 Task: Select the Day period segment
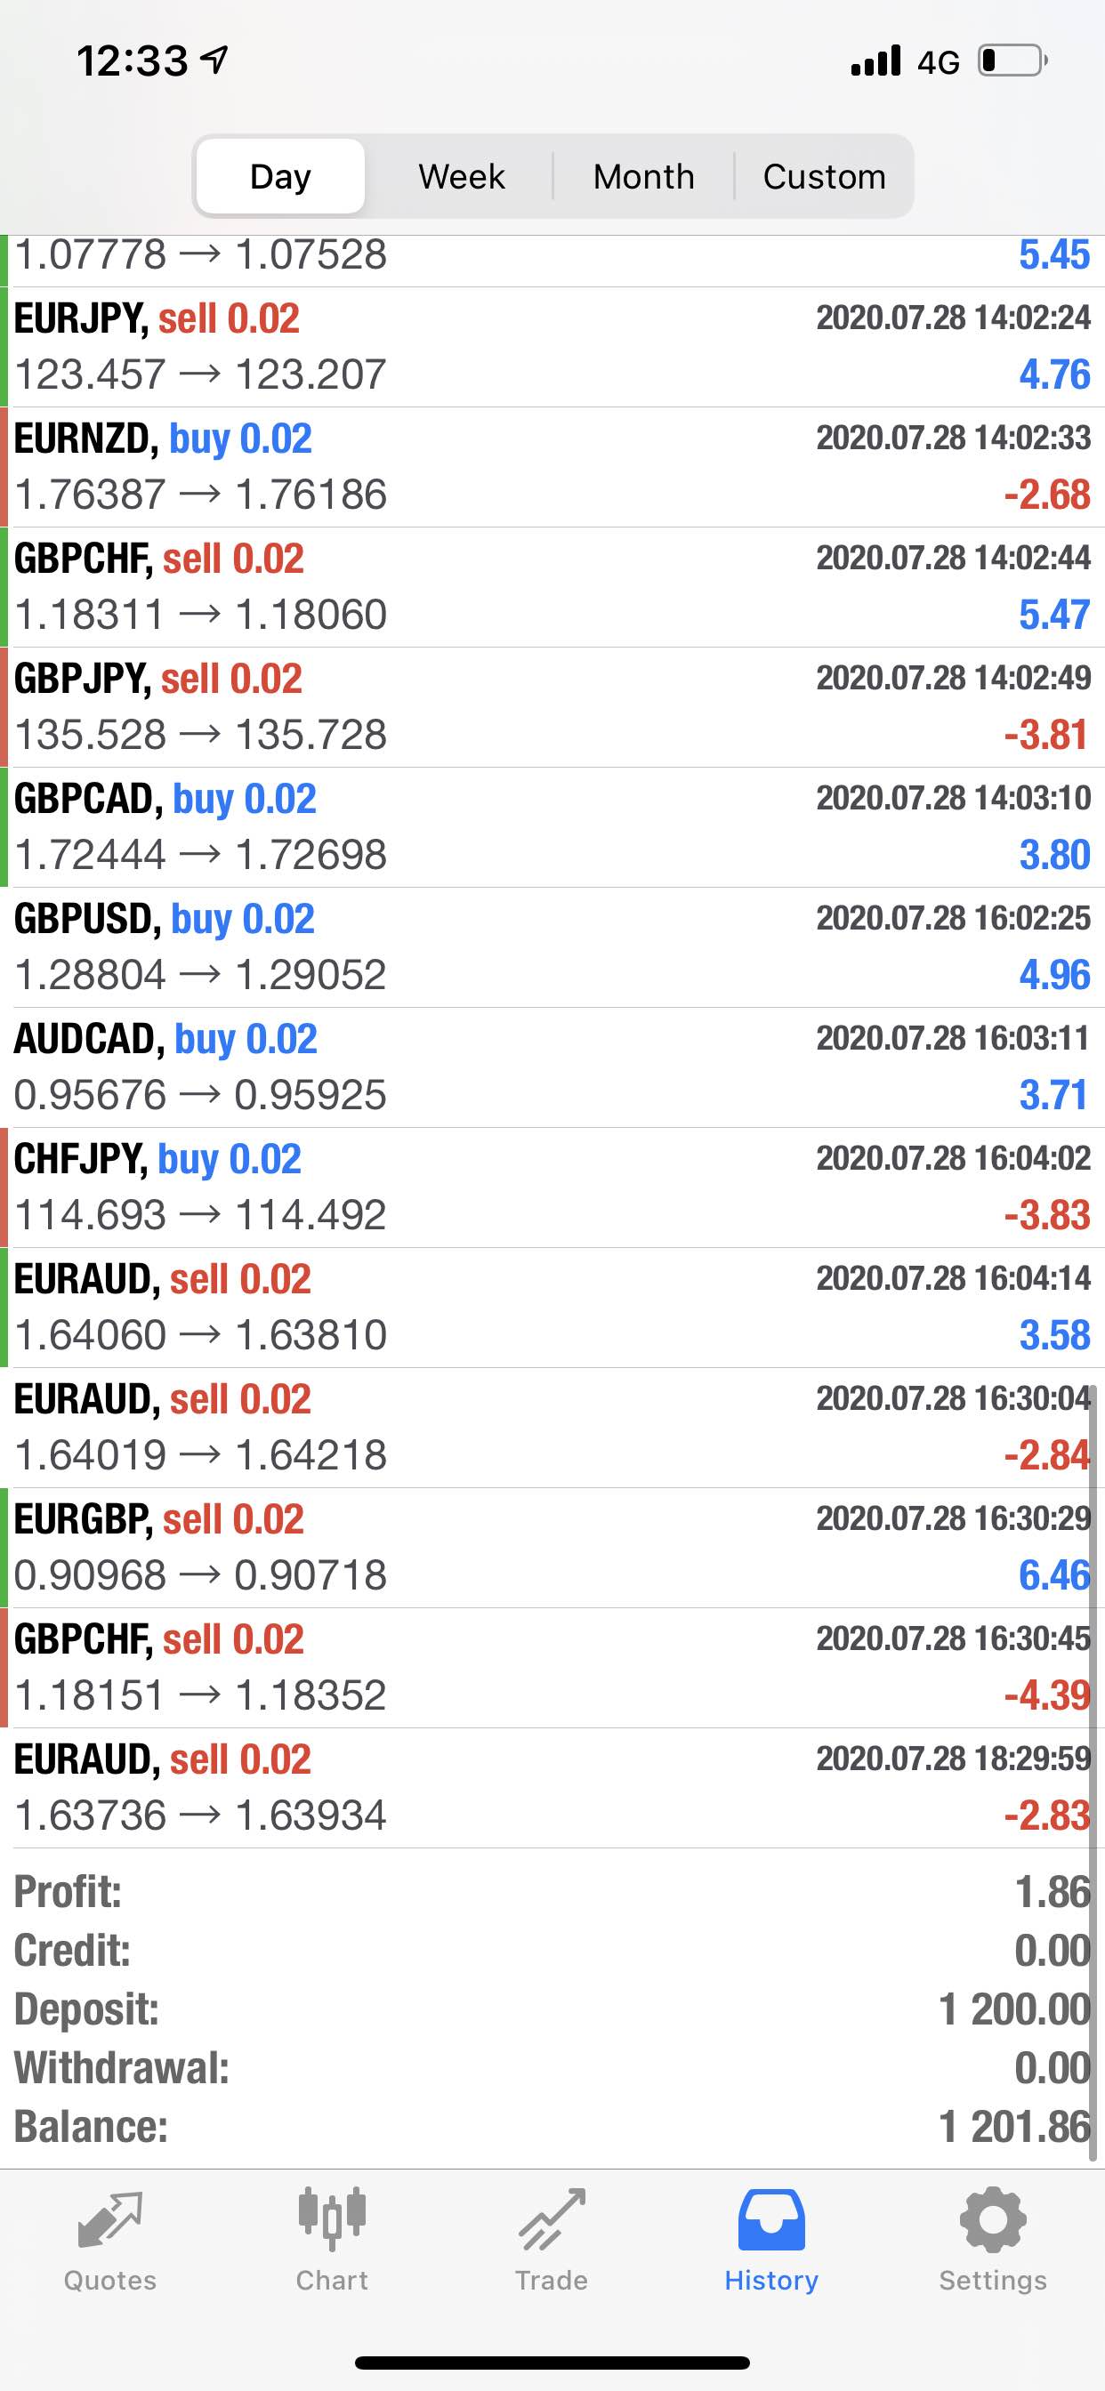[x=280, y=176]
